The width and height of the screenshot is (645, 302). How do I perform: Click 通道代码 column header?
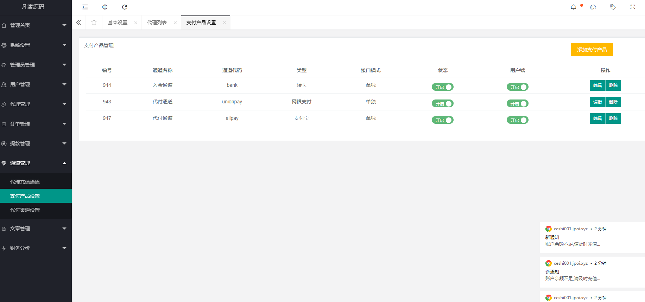point(232,70)
